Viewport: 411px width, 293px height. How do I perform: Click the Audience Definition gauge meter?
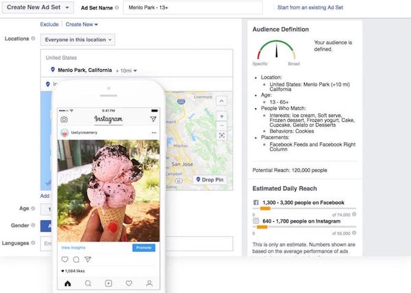tap(276, 50)
